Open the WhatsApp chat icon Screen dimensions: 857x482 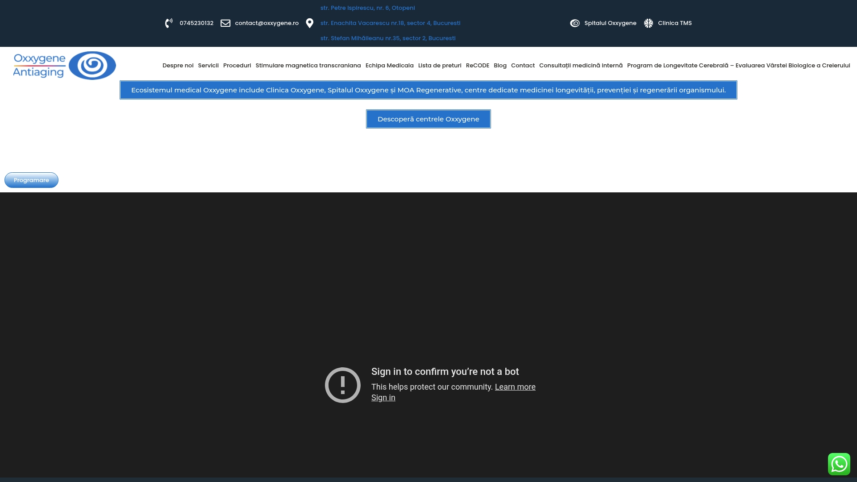tap(839, 464)
